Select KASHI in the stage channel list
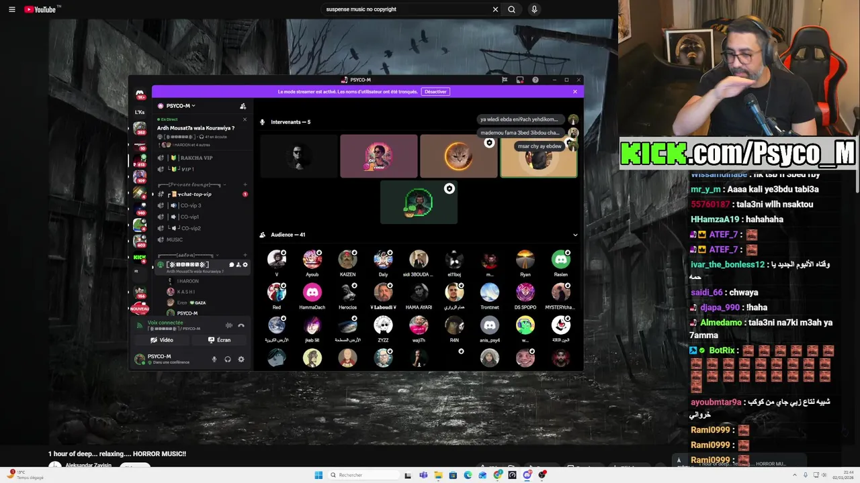The height and width of the screenshot is (483, 860). coord(186,292)
